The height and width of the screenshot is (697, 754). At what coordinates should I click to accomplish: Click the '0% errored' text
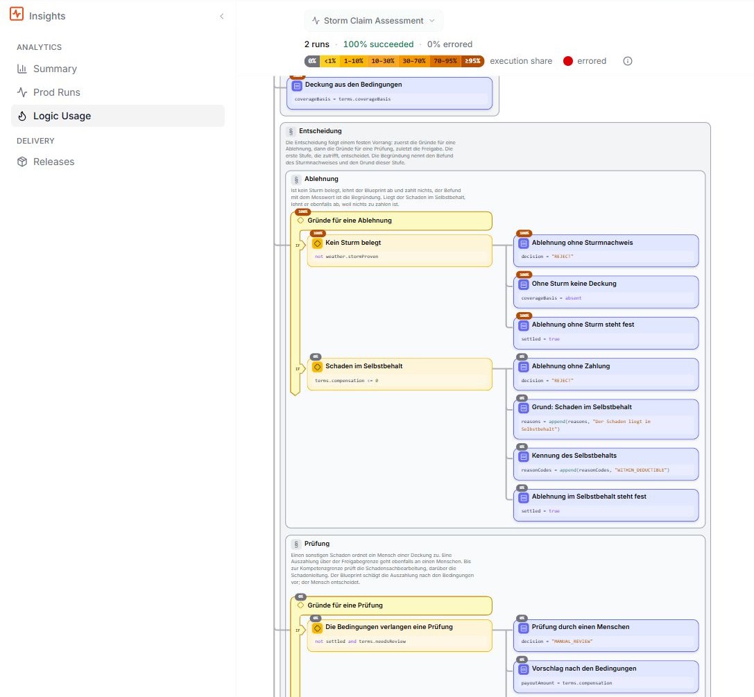coord(449,44)
